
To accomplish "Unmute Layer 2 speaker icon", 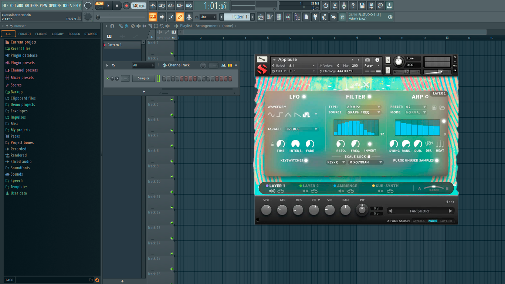I will point(305,191).
